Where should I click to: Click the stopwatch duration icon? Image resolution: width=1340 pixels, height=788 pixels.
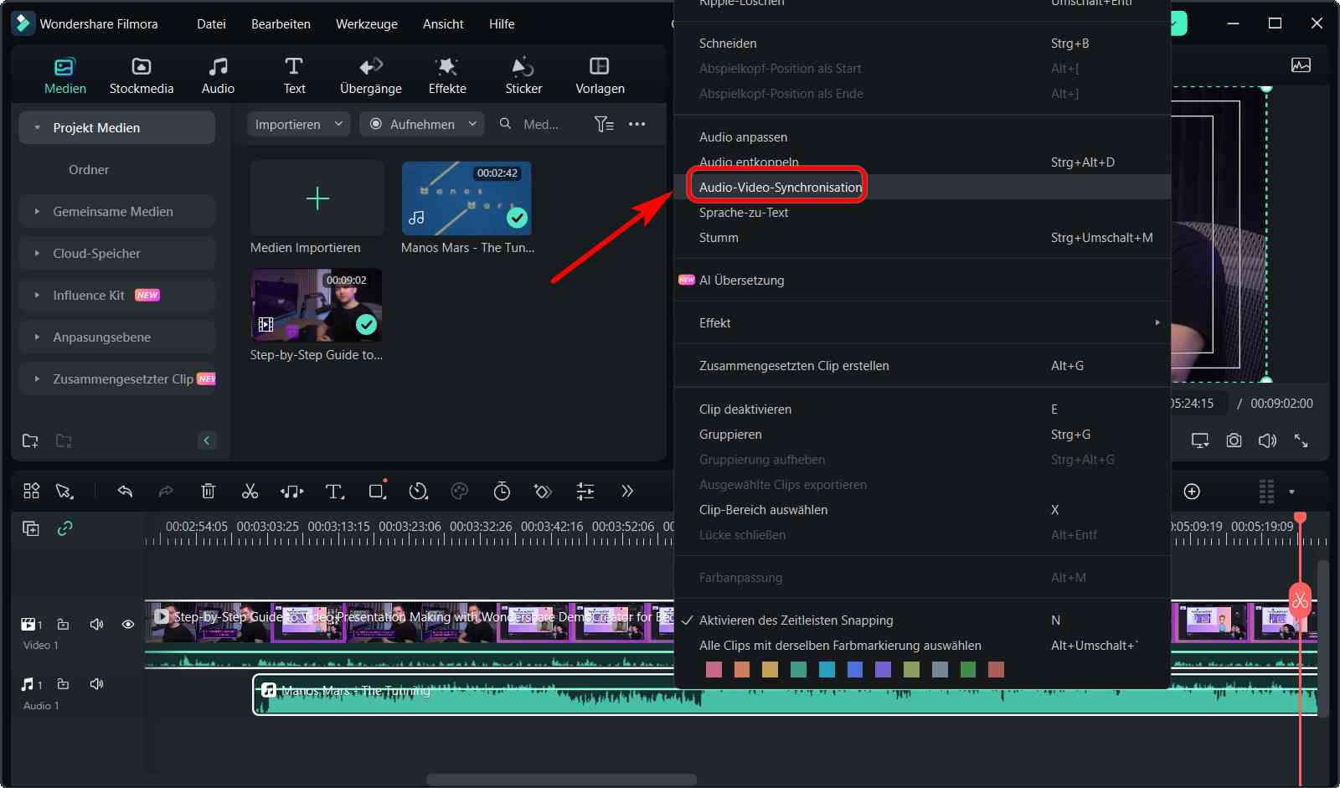502,492
